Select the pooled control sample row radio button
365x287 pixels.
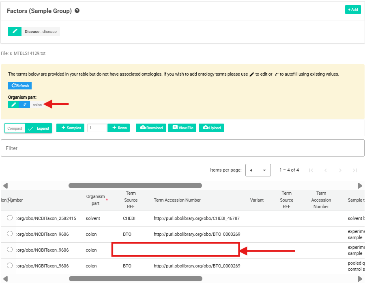pos(10,265)
